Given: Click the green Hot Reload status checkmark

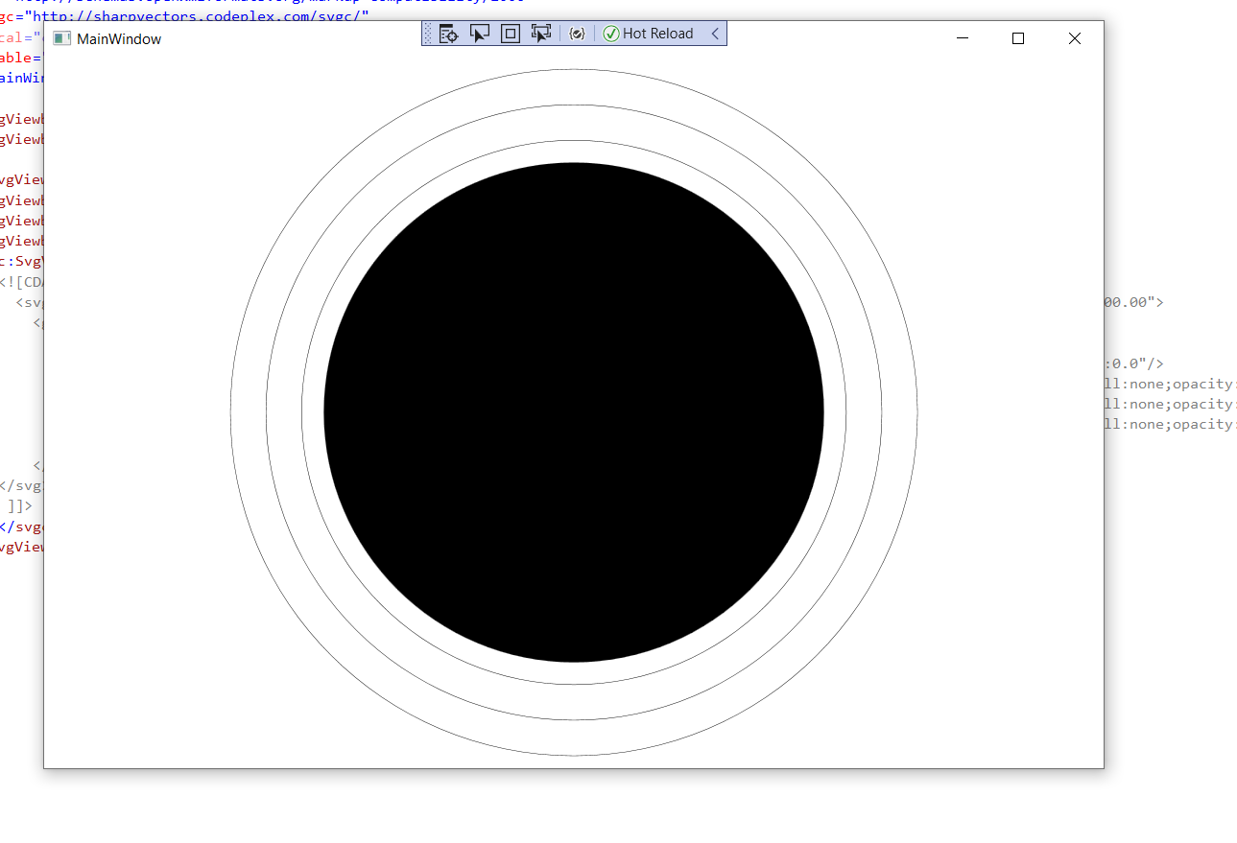Looking at the screenshot, I should coord(611,33).
